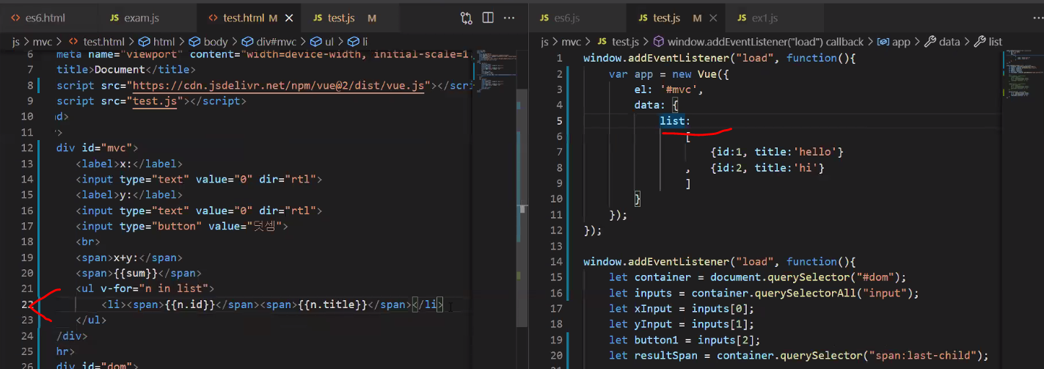Open the compare changes icon in left editor toolbar

coord(467,18)
